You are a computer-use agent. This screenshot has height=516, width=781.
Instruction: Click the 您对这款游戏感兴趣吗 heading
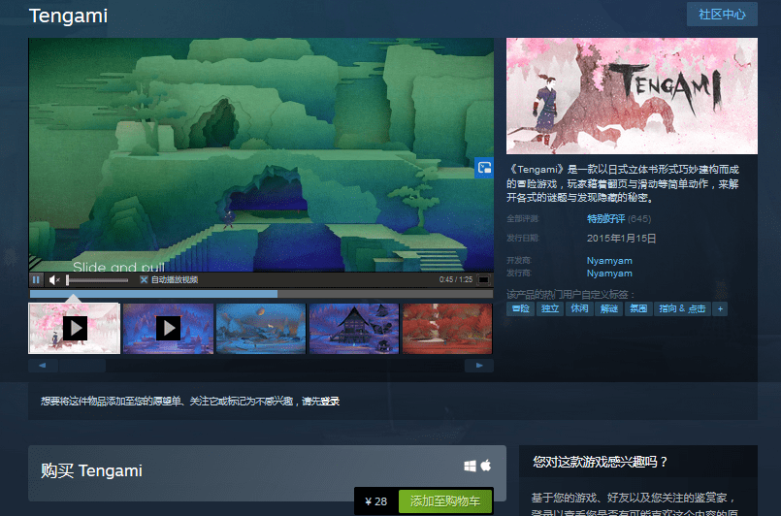(x=600, y=462)
